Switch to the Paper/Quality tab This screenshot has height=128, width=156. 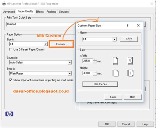25,11
